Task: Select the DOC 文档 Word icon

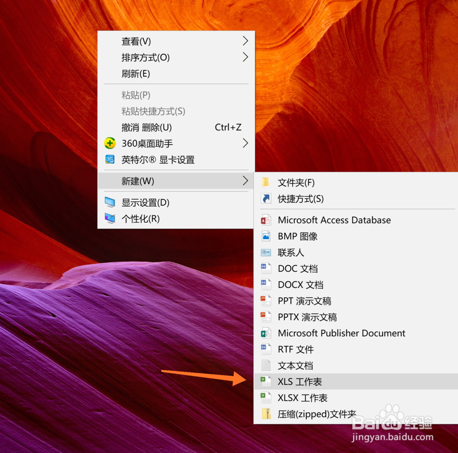Action: (x=266, y=269)
